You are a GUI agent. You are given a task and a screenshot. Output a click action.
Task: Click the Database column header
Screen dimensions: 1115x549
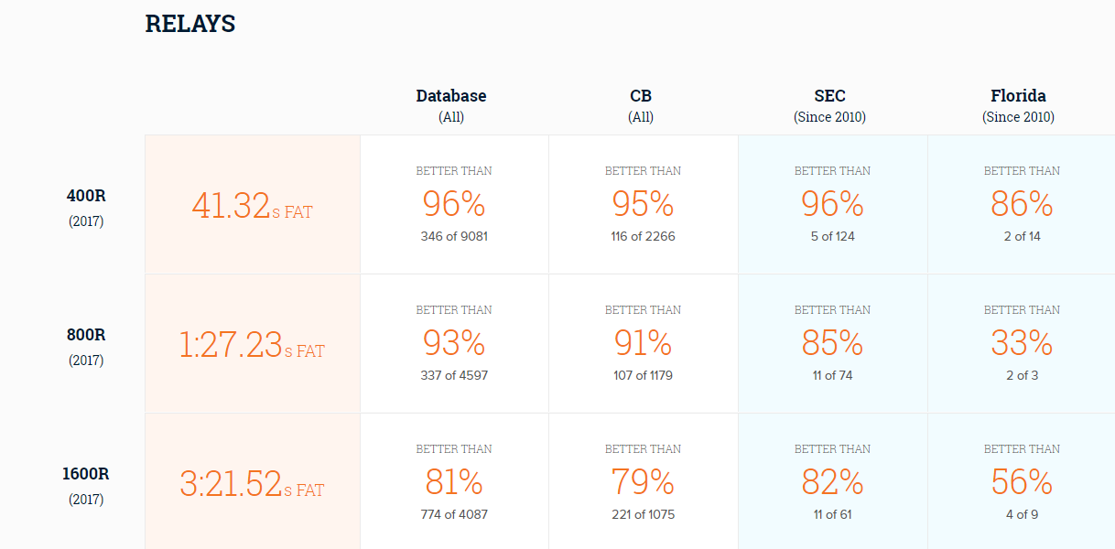(451, 105)
